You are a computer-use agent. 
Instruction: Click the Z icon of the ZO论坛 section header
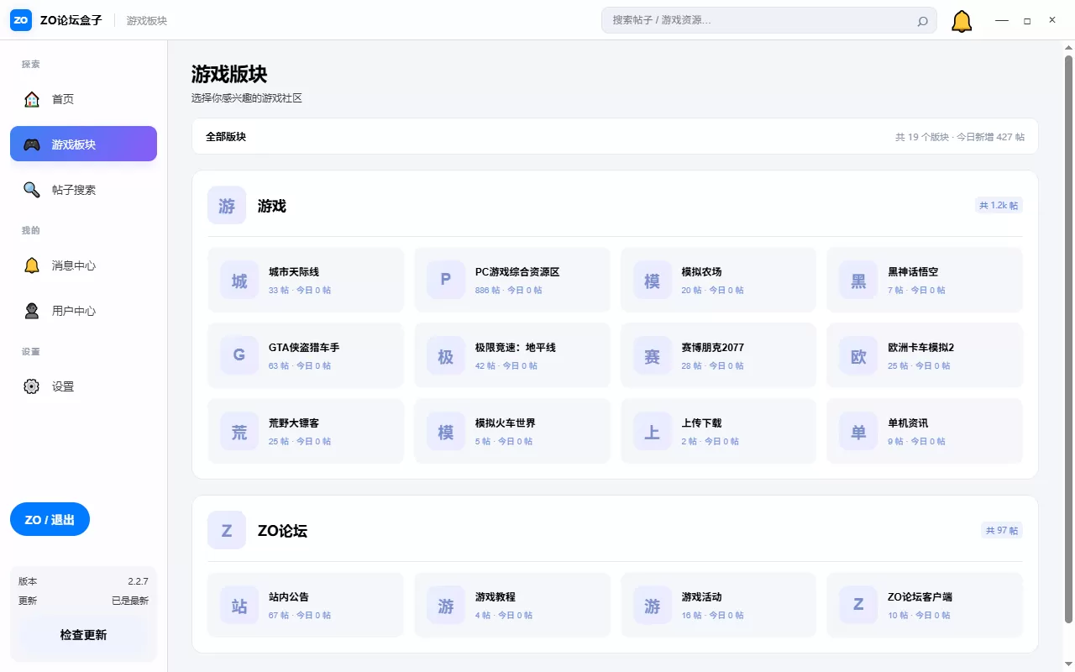(227, 531)
